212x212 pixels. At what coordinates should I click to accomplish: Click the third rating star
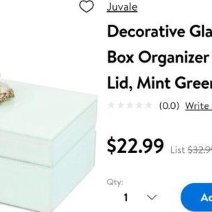130,105
